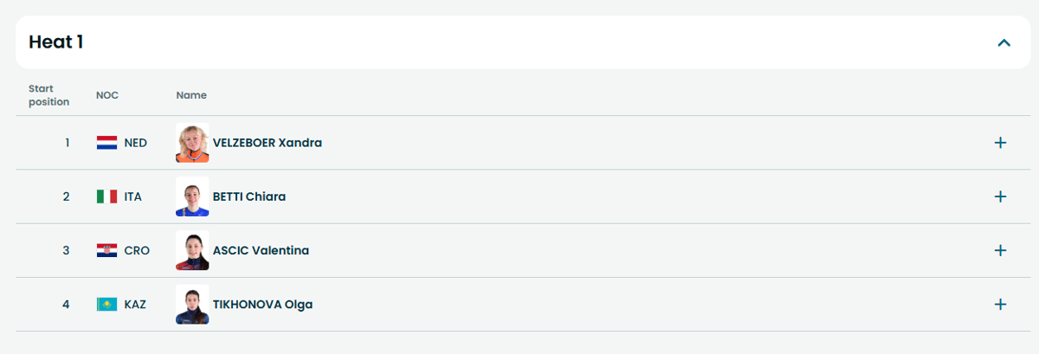Image resolution: width=1039 pixels, height=354 pixels.
Task: Click the Kazakhstan flag icon
Action: 106,304
